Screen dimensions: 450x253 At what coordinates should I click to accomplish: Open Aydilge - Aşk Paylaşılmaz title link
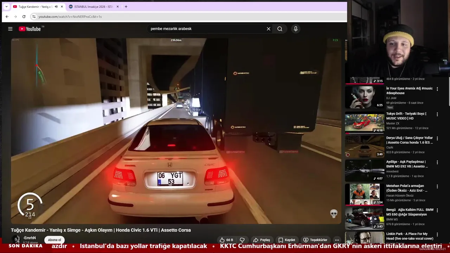pos(407,164)
